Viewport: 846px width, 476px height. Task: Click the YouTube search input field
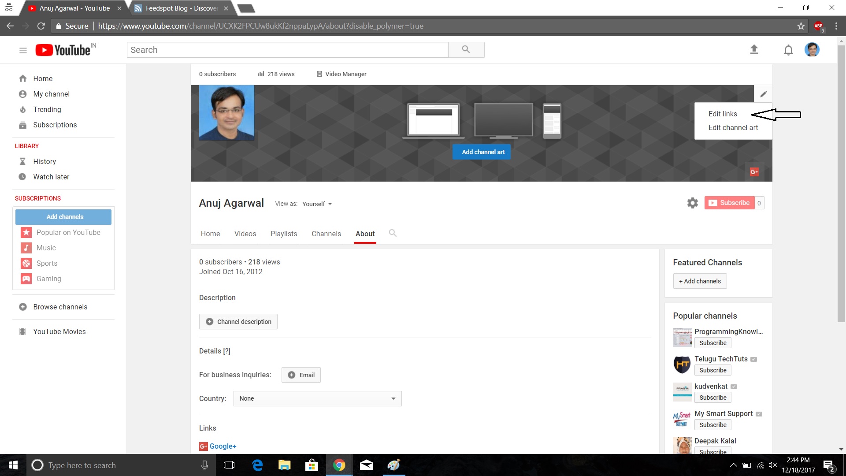coord(287,50)
